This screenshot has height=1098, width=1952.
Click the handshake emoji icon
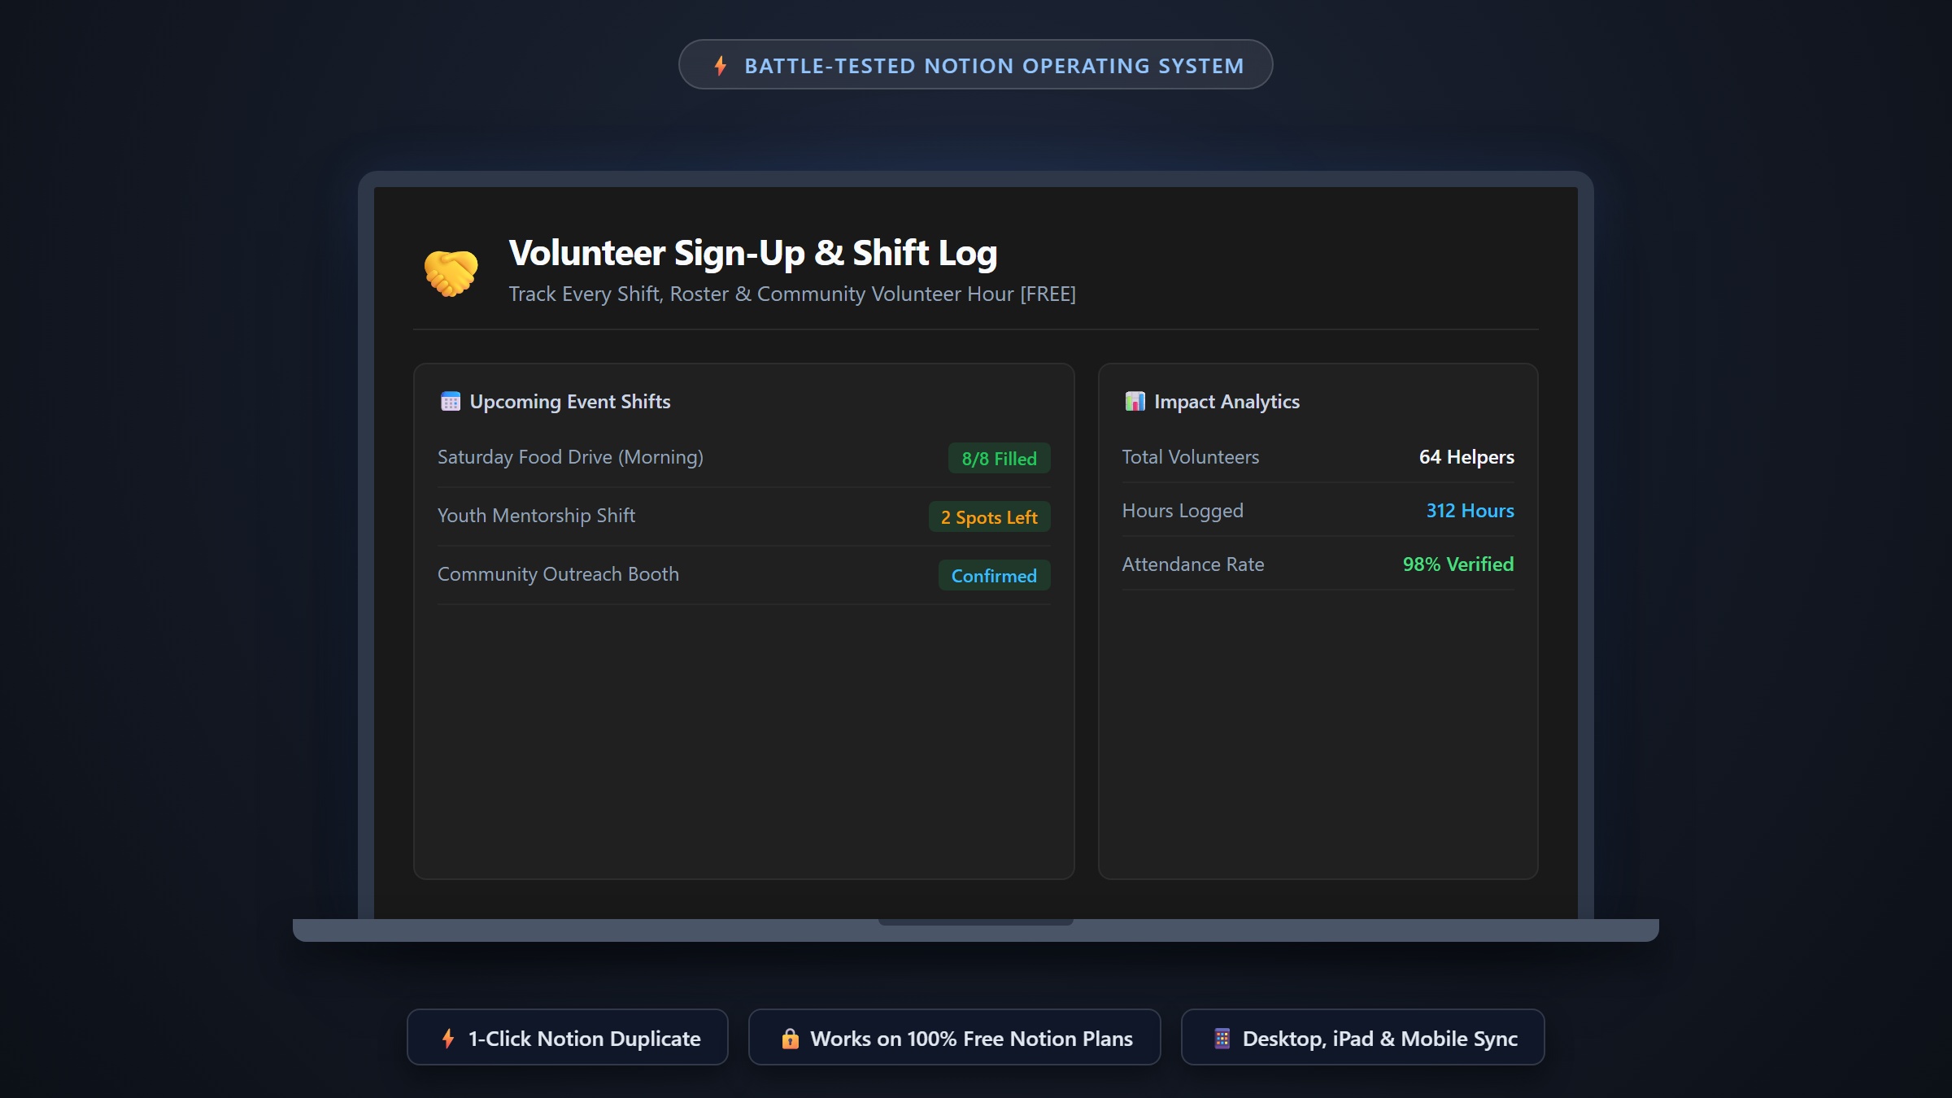click(451, 272)
